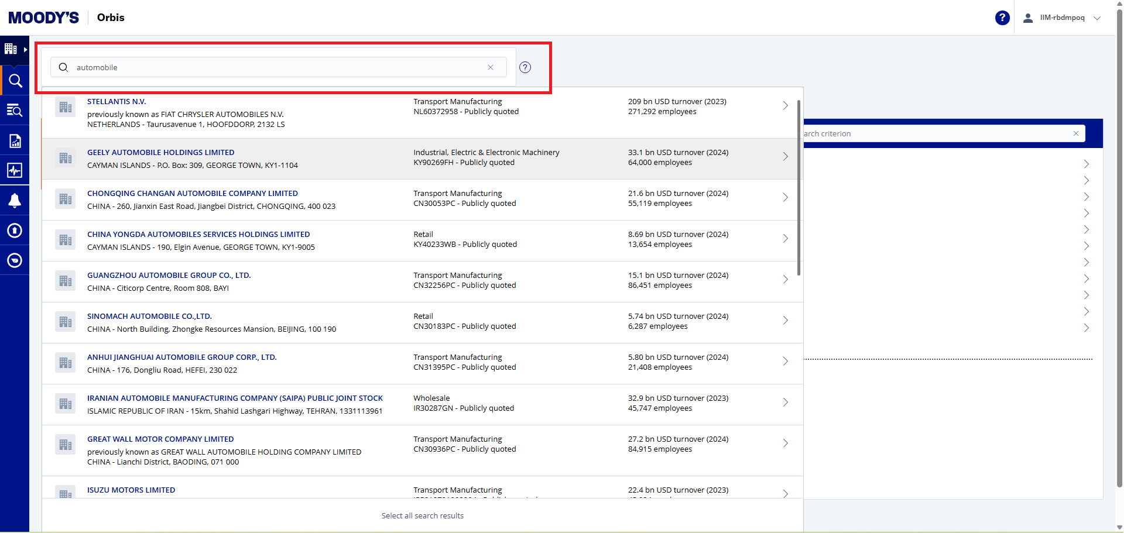Open Chongqing Changan Automobile Company link

click(x=192, y=194)
